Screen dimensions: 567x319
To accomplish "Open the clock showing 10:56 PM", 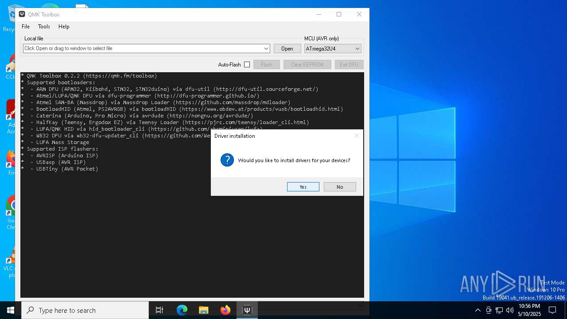I will tap(529, 310).
